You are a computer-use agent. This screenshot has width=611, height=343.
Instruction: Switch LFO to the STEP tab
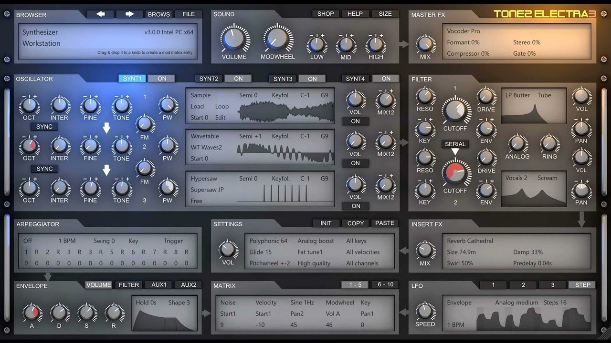click(x=582, y=285)
